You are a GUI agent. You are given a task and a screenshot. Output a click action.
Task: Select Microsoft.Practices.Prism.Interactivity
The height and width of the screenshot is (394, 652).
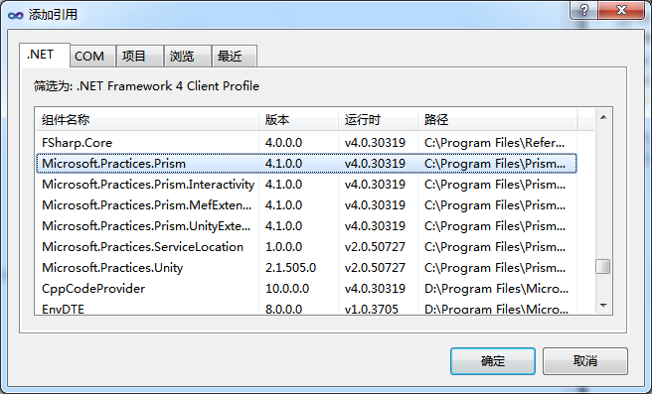pyautogui.click(x=306, y=185)
